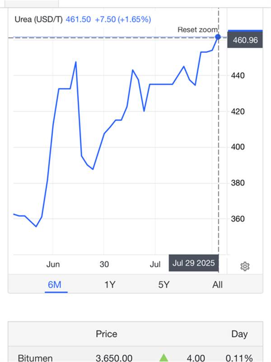This screenshot has height=362, width=271.
Task: Click the Urea (USD/T) chart title
Action: 38,19
